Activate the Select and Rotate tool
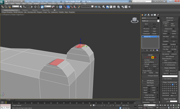The height and width of the screenshot is (109, 180). click(x=39, y=7)
